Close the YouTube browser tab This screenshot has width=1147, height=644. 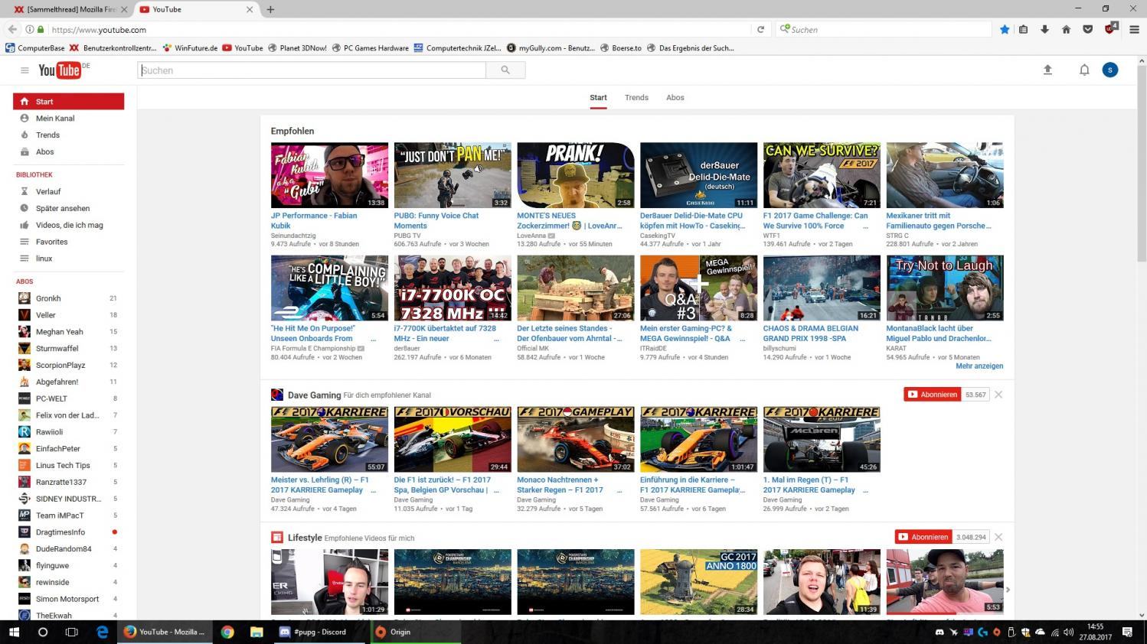[250, 9]
